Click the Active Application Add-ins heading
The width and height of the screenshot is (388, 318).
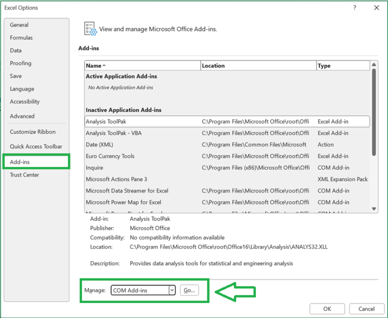click(121, 76)
